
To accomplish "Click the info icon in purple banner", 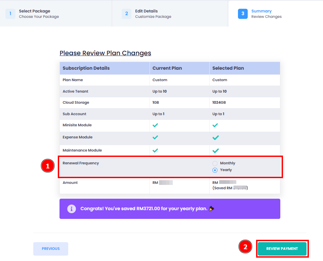I will click(72, 209).
